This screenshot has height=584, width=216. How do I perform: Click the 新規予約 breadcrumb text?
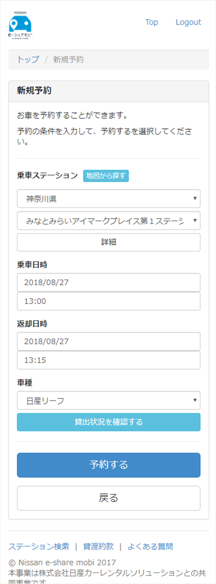pos(68,59)
